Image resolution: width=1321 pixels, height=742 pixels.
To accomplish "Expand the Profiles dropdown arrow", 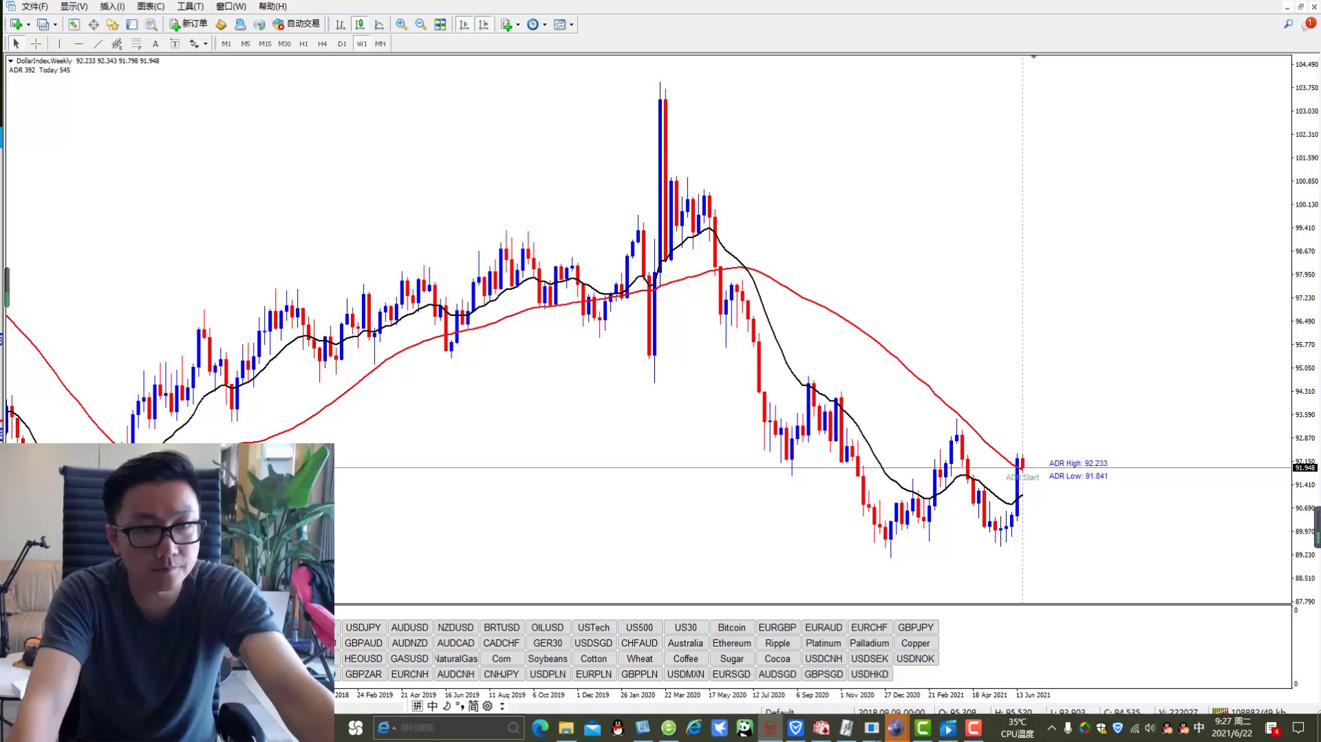I will 55,25.
